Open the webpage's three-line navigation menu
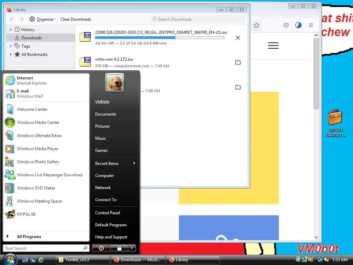The height and width of the screenshot is (265, 353). 273,46
